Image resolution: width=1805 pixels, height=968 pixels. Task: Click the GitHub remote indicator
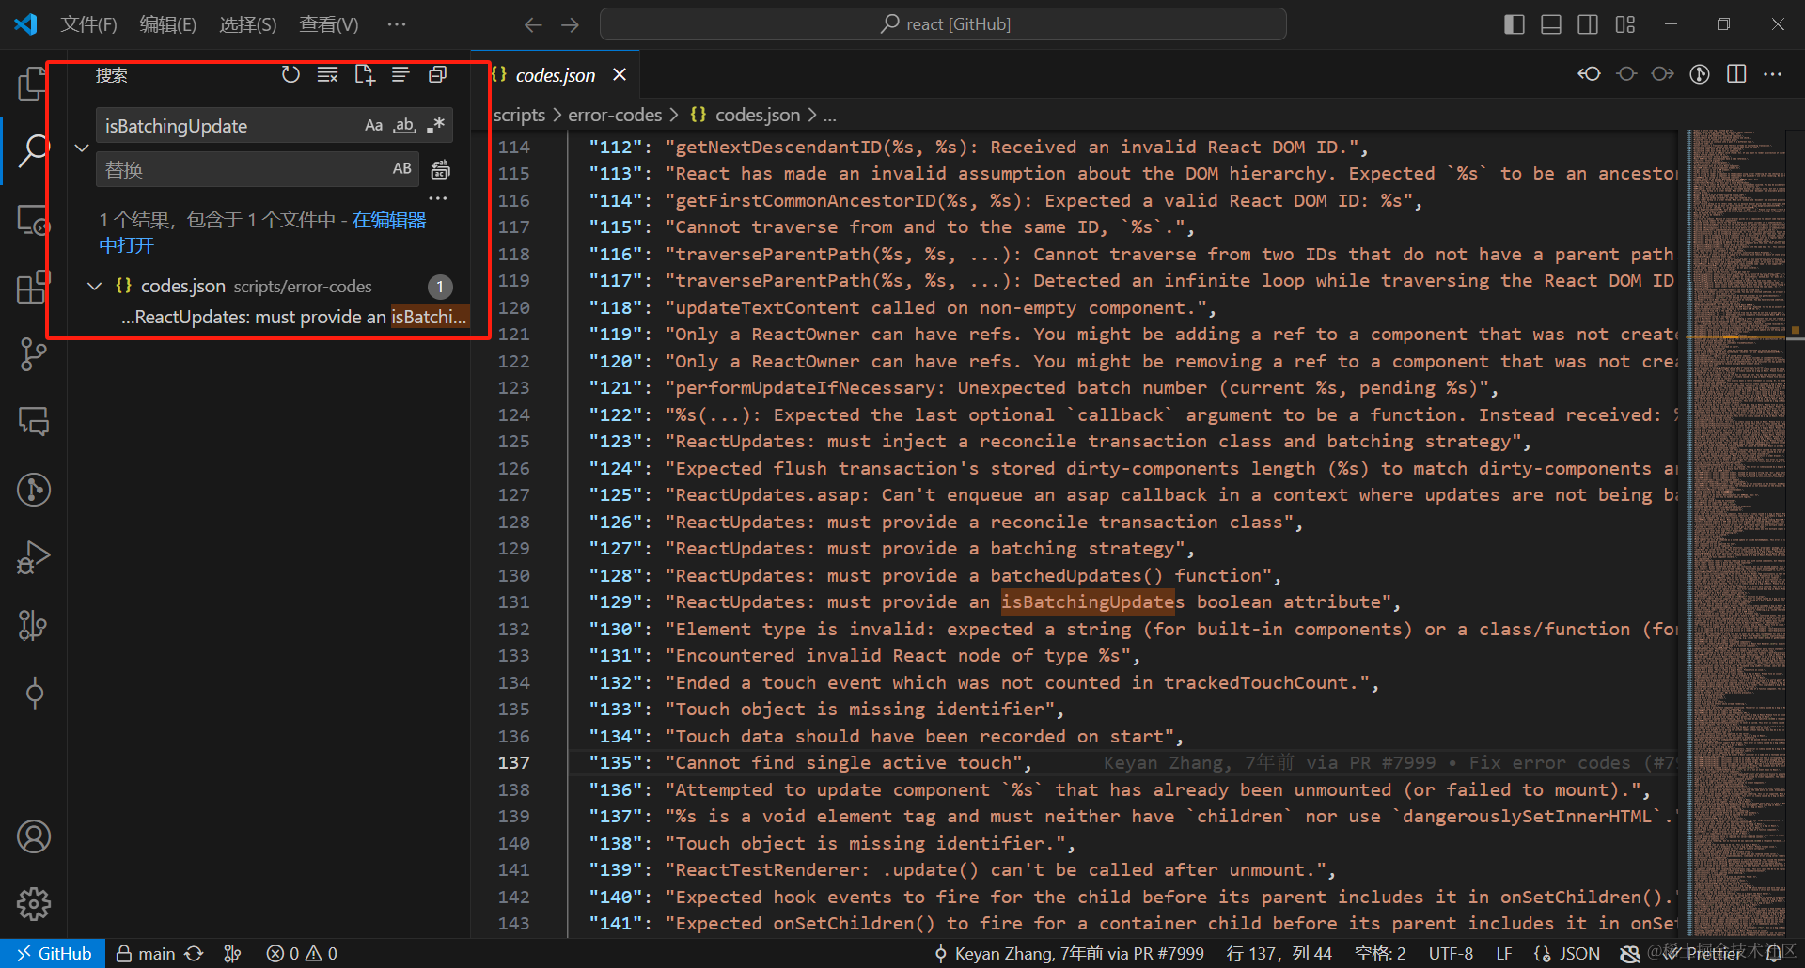pyautogui.click(x=53, y=953)
